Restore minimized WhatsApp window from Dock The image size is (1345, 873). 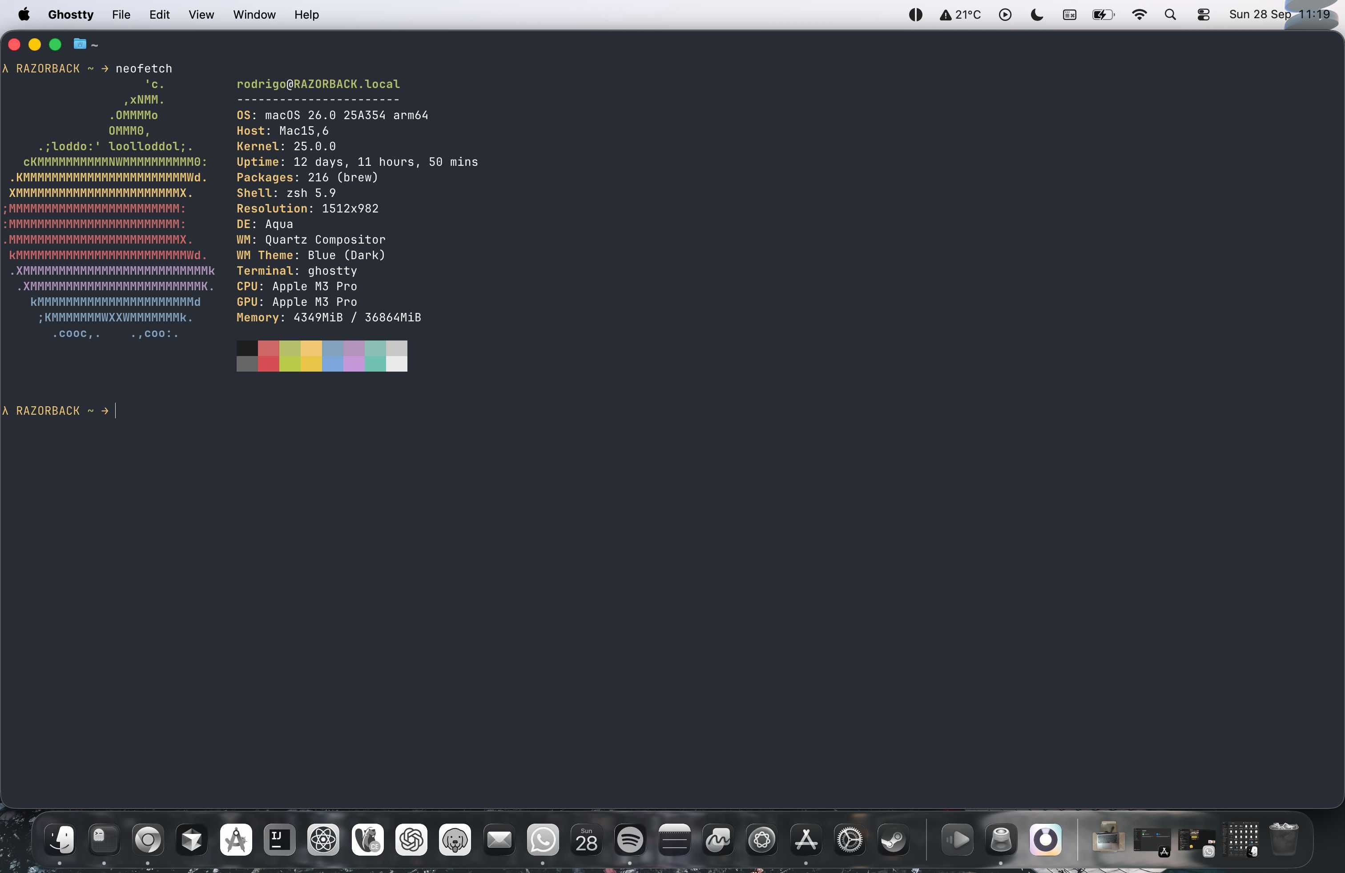(1196, 841)
